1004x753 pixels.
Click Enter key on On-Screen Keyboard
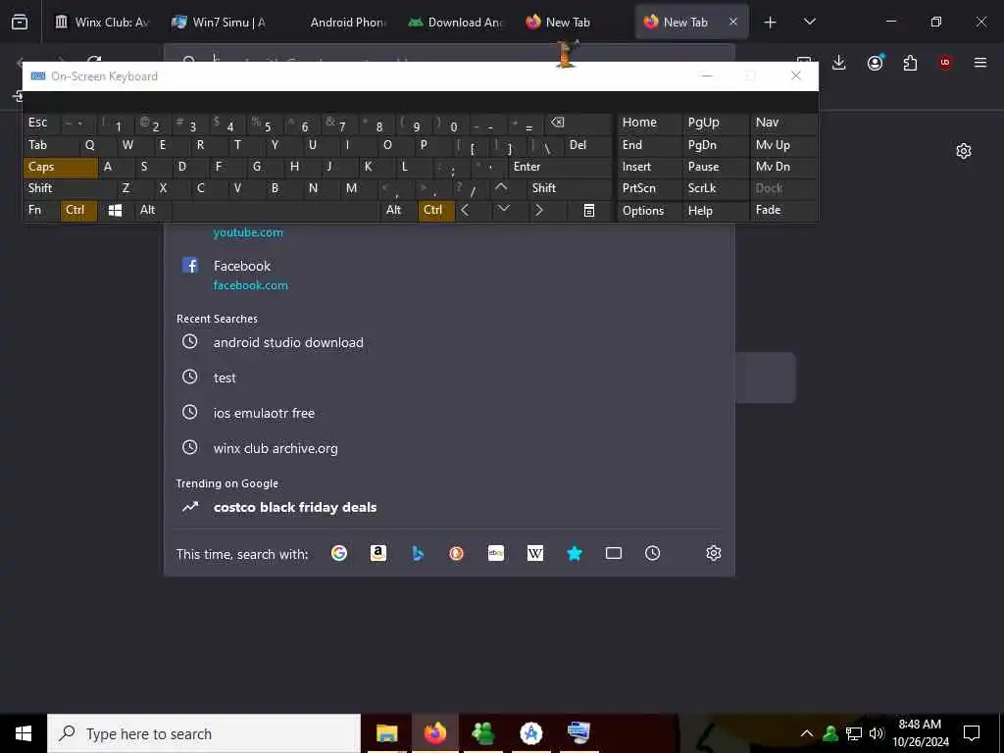pyautogui.click(x=560, y=167)
